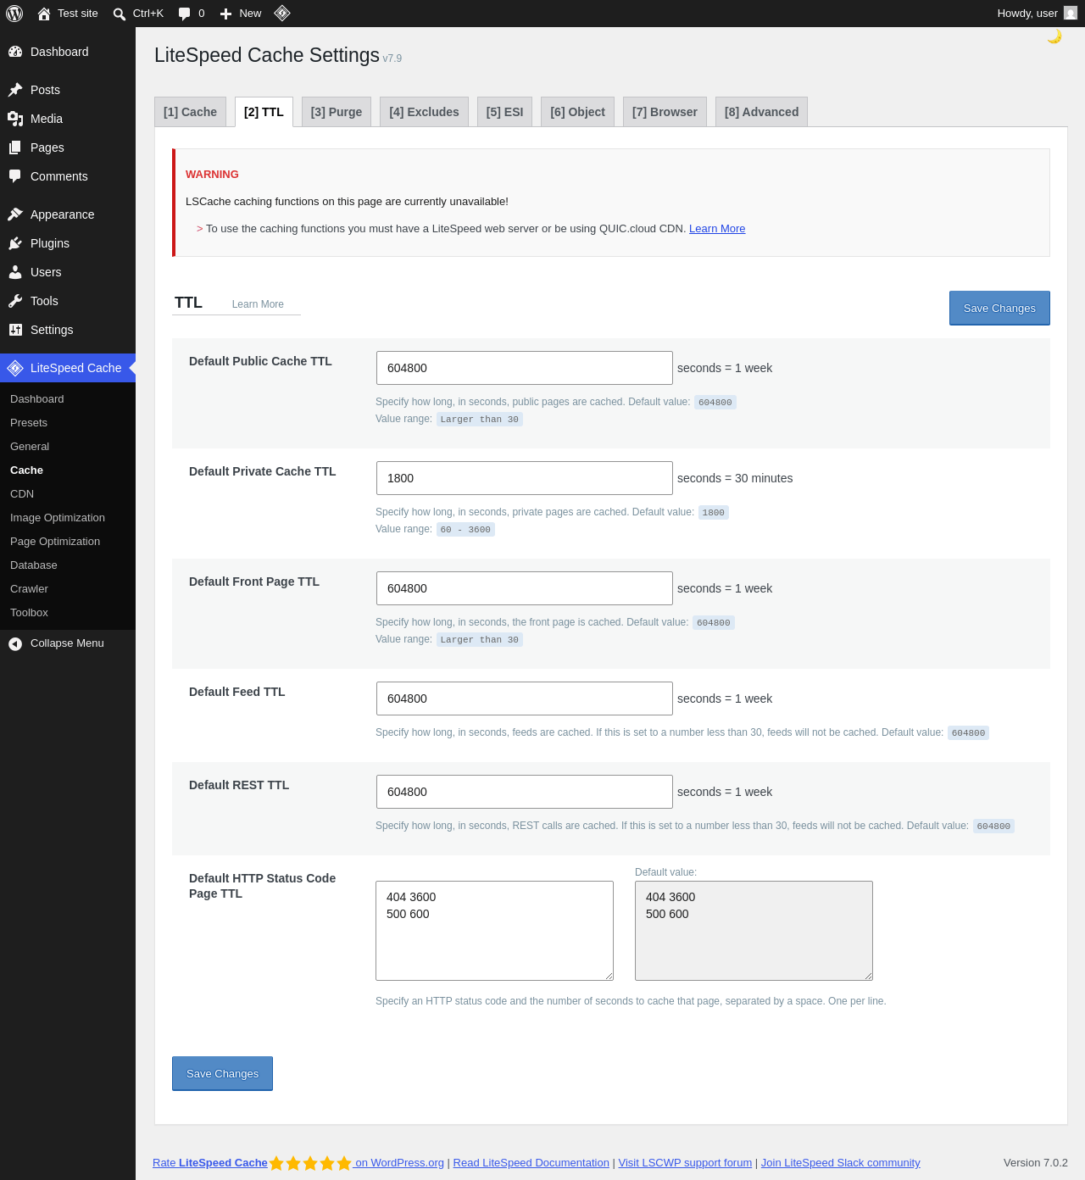Viewport: 1085px width, 1180px height.
Task: Toggle the dark mode moon icon
Action: [1054, 36]
